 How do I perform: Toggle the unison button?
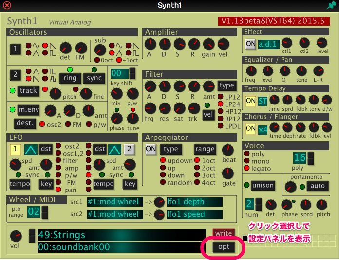263,186
